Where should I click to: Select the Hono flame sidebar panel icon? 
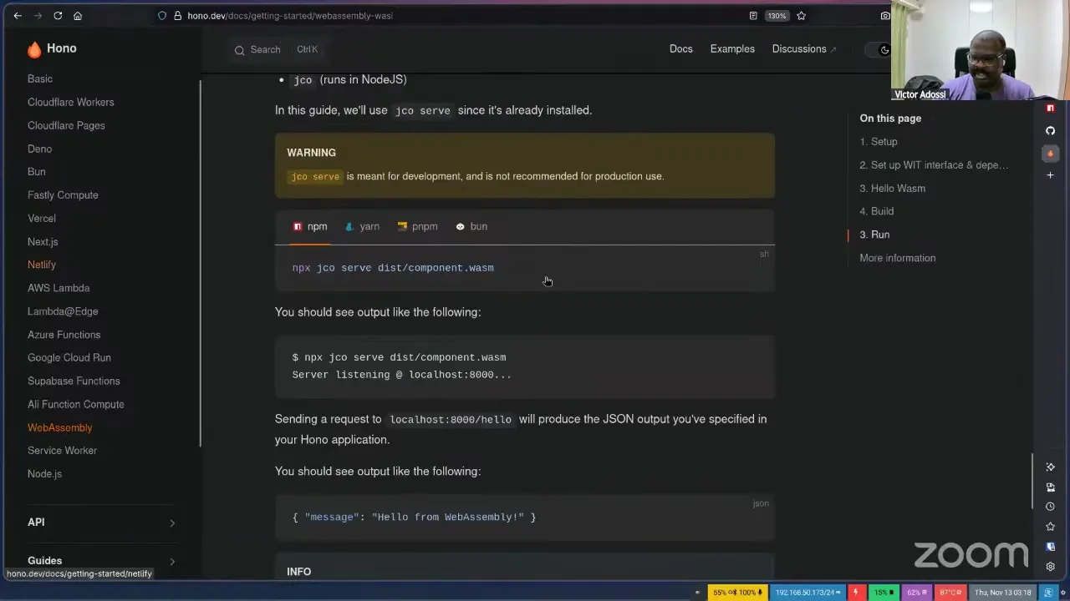(1051, 154)
